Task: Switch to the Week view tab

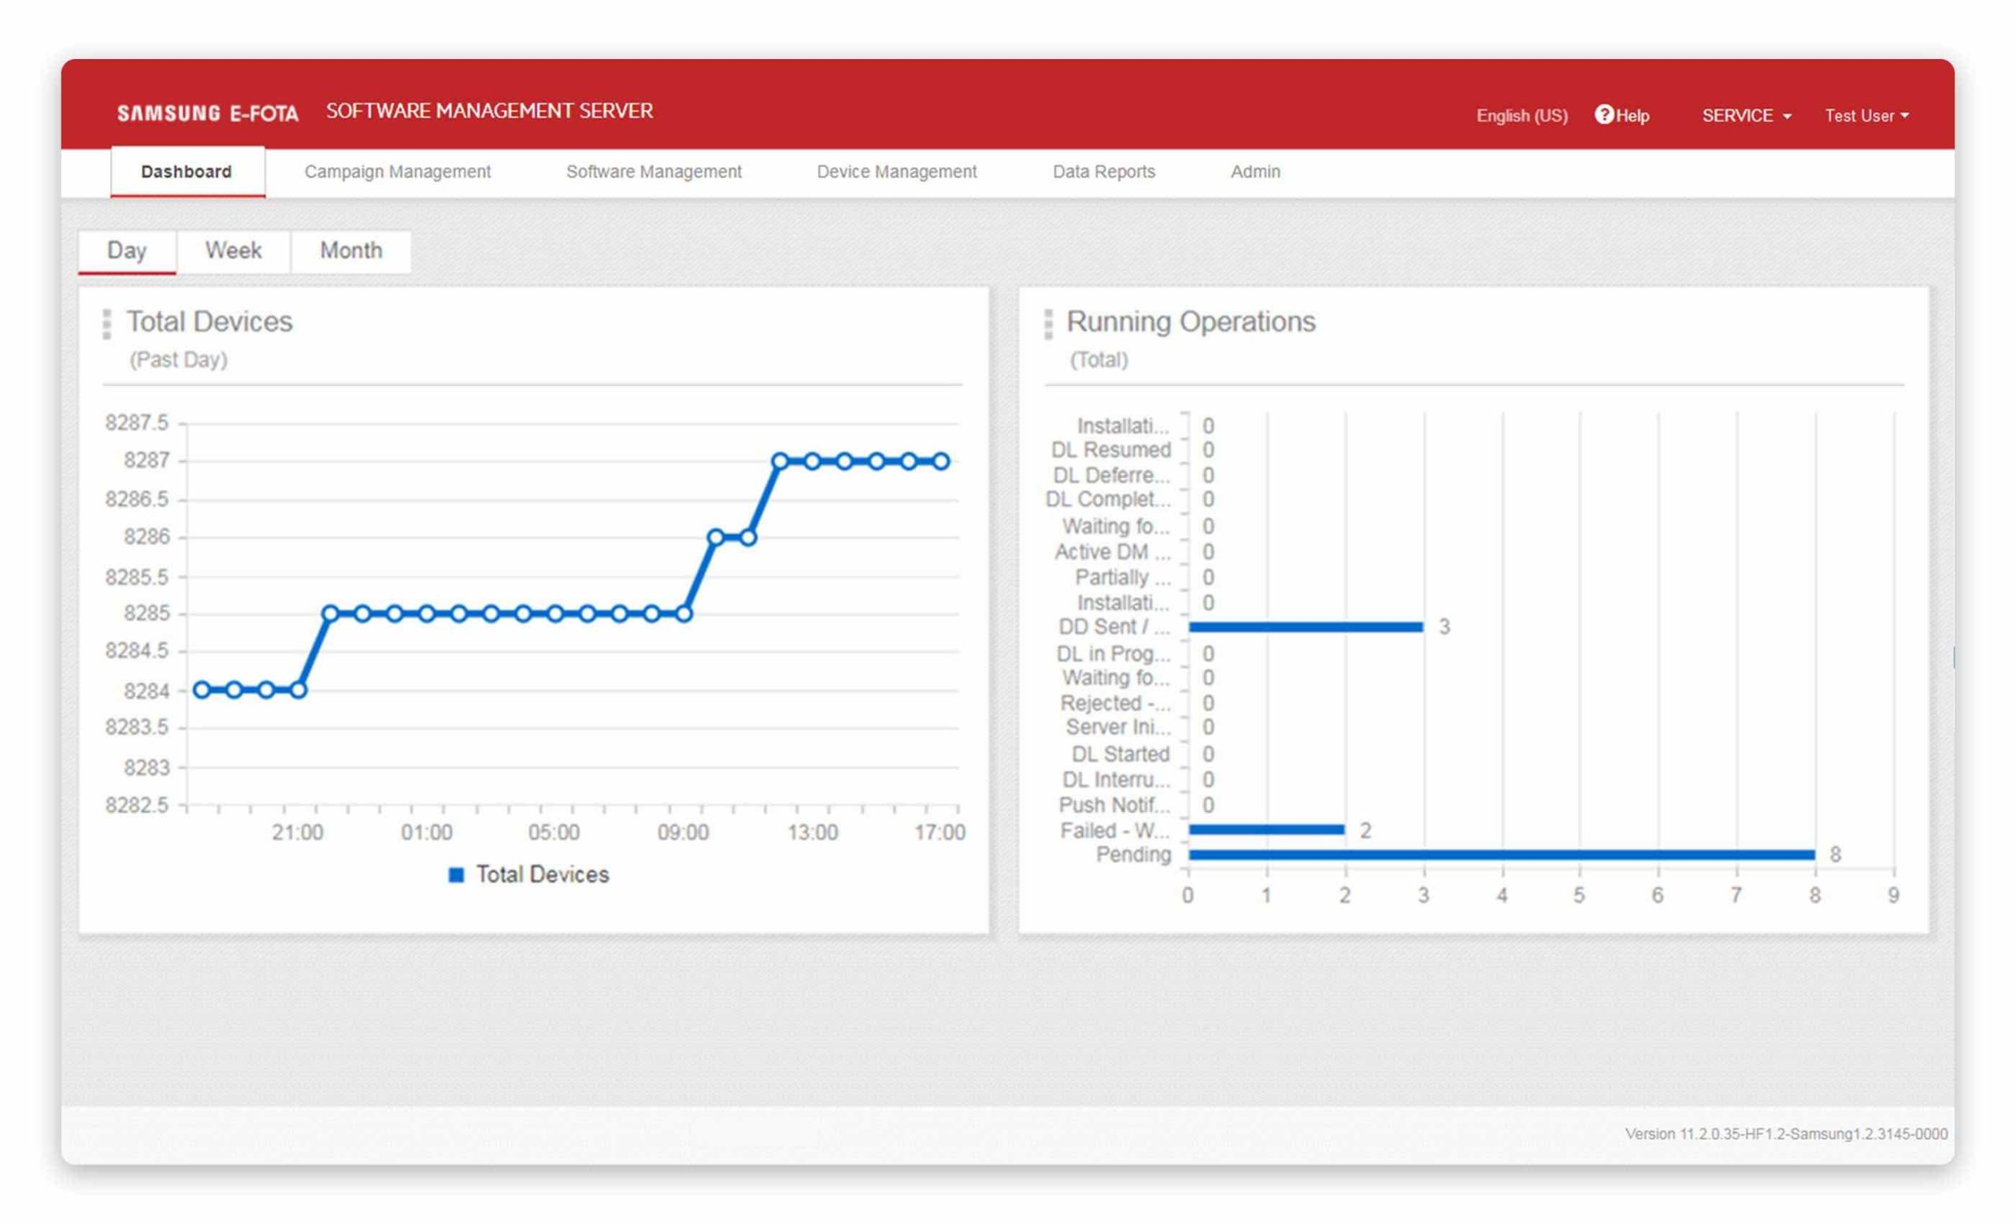Action: (233, 250)
